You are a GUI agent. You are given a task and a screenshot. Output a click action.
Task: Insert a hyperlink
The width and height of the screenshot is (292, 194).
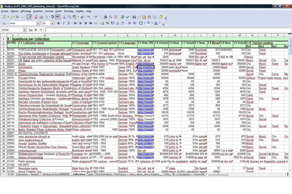105,17
